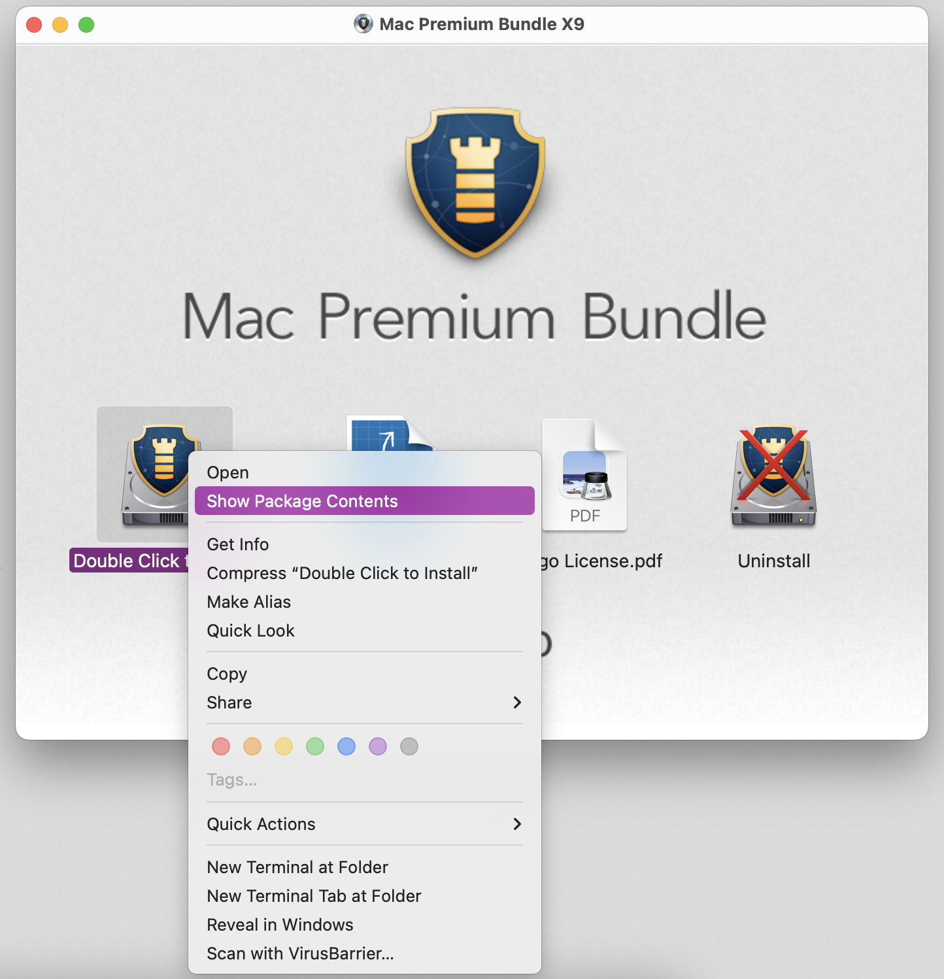Click the Uninstall label text
The height and width of the screenshot is (979, 944).
774,561
